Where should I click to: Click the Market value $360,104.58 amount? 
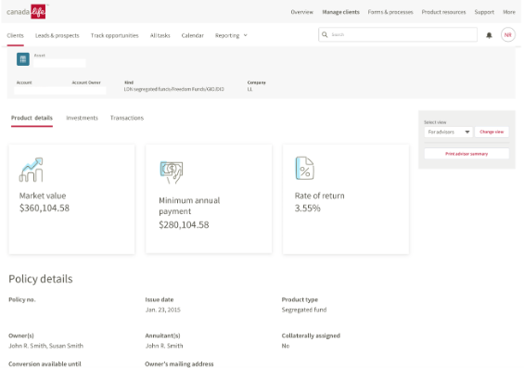[x=45, y=208]
